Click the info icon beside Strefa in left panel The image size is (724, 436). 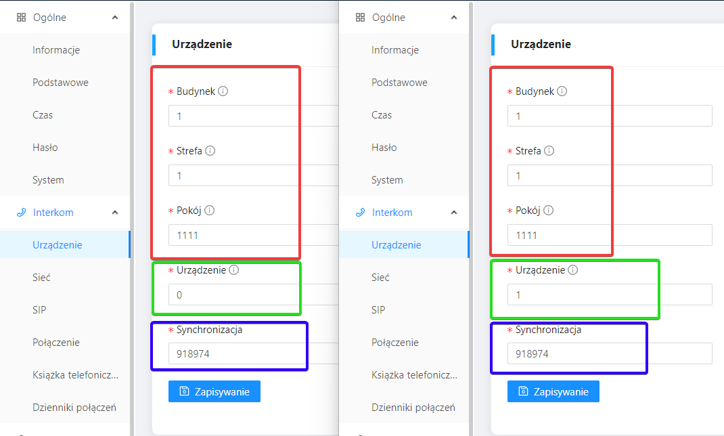[210, 150]
